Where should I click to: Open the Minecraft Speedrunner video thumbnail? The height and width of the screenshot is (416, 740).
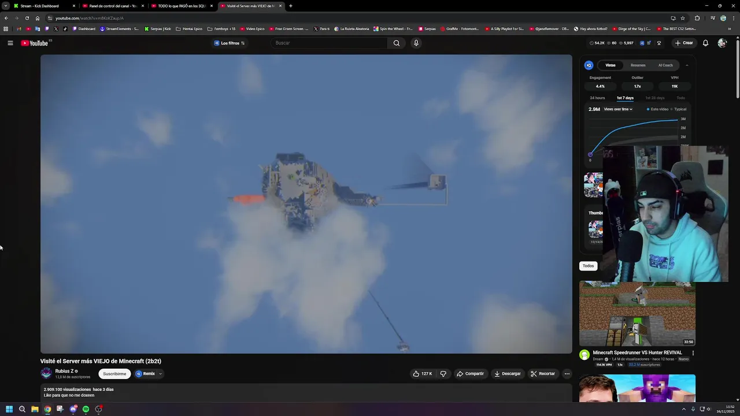[x=637, y=314]
